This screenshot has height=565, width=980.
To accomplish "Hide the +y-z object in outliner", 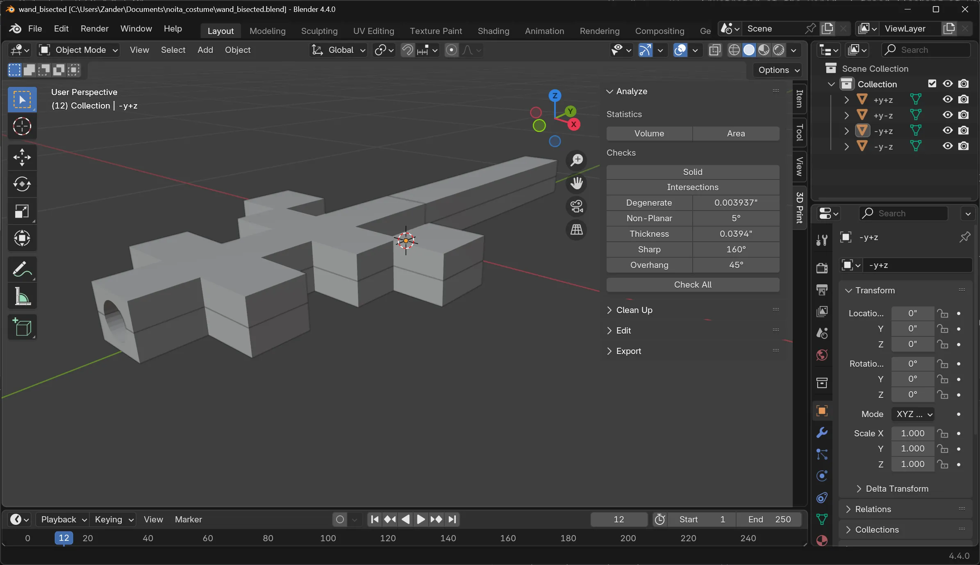I will click(x=947, y=115).
